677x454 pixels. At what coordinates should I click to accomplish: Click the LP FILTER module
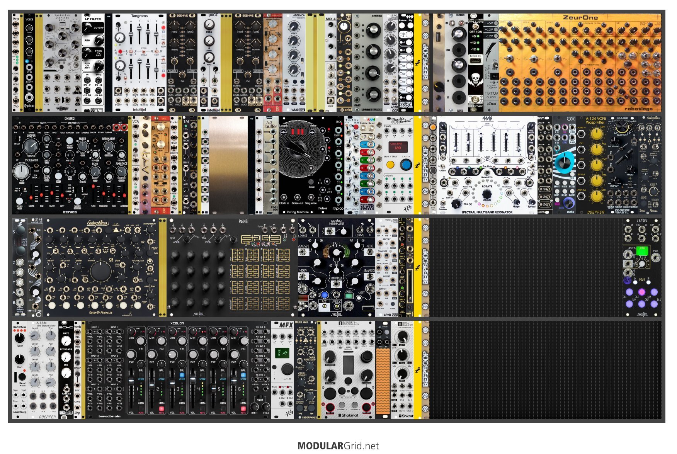tap(93, 63)
